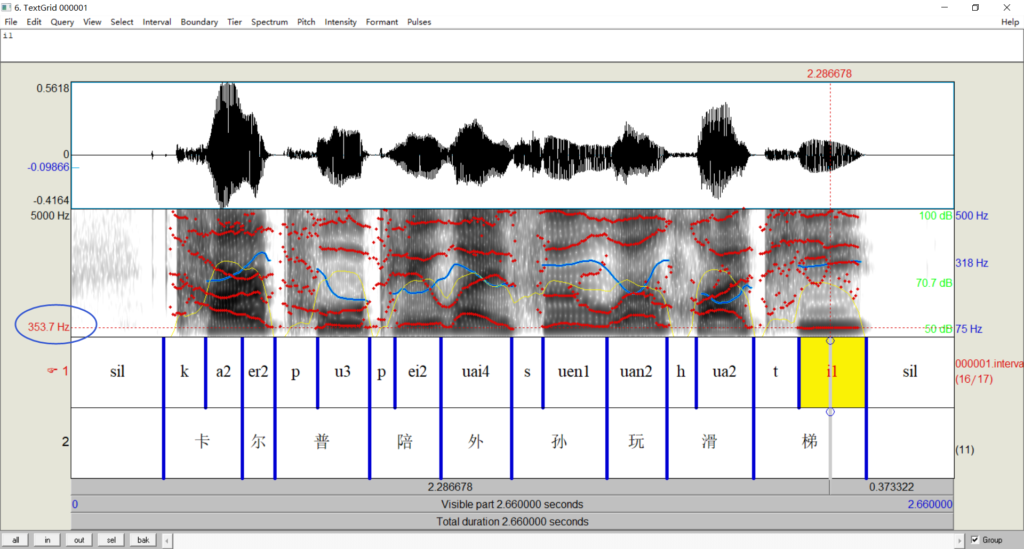The width and height of the screenshot is (1024, 549).
Task: Play the 2.286678 seconds segment bar
Action: [x=450, y=487]
